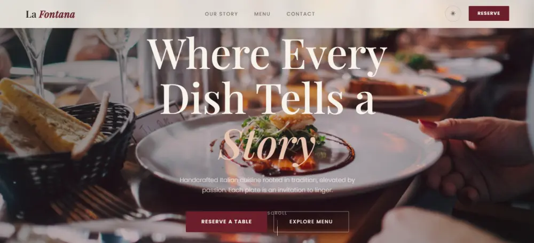Click the plated dish garnish in photo

coord(282,136)
